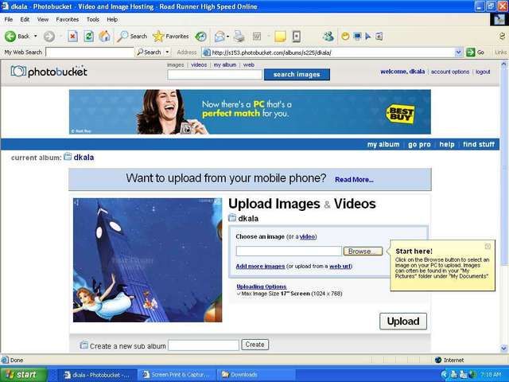Expand the Uploading Options link
The height and width of the screenshot is (382, 509).
(x=262, y=286)
